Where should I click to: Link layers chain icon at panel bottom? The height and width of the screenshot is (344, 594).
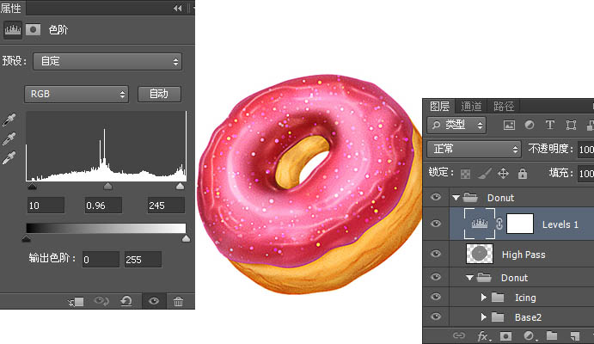pos(459,335)
